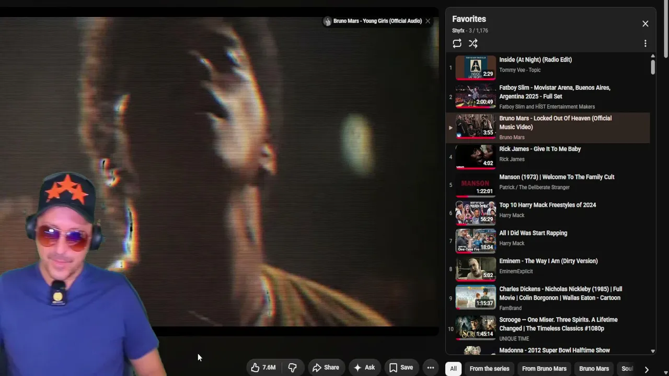Select the Bruno Mars filter chip
The height and width of the screenshot is (376, 669).
(x=594, y=369)
